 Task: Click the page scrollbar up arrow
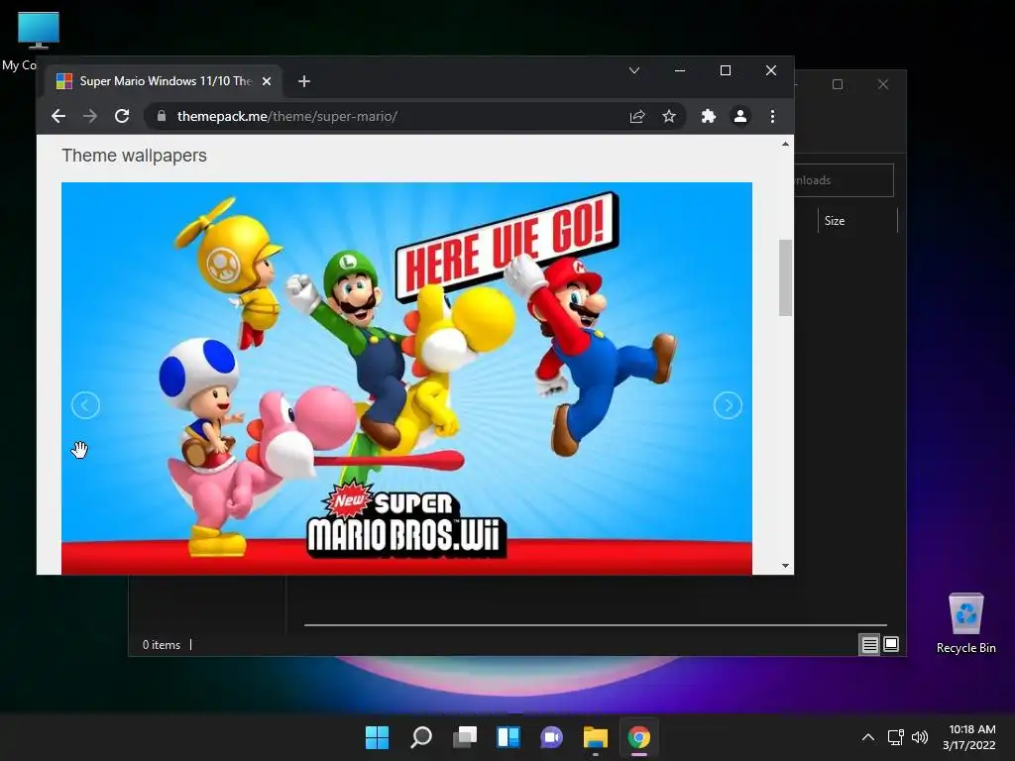(785, 144)
